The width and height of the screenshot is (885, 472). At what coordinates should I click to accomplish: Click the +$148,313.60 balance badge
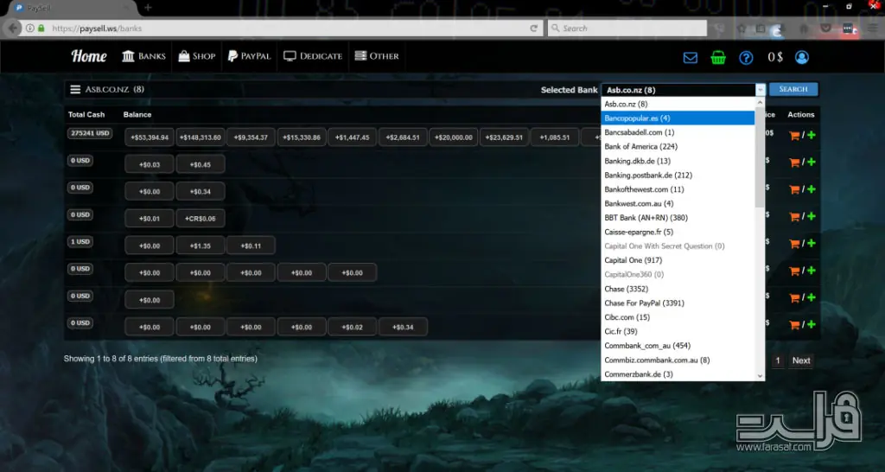(201, 137)
